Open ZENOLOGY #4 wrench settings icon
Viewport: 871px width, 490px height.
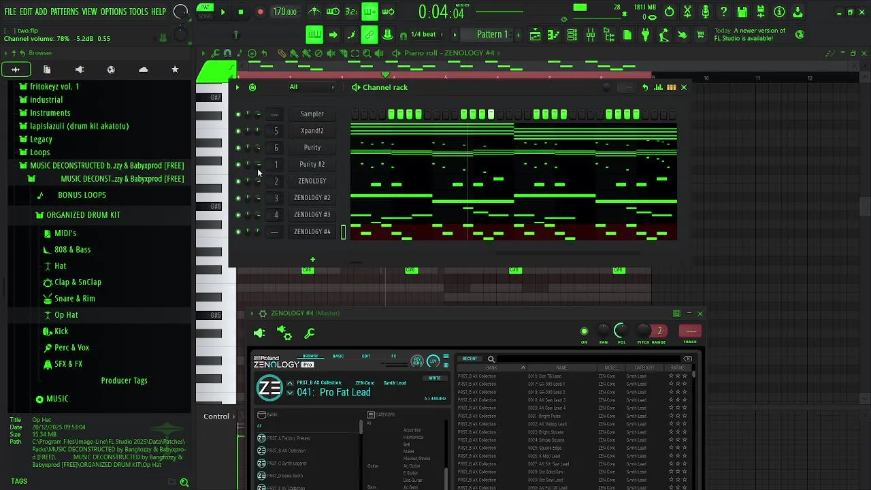[310, 333]
